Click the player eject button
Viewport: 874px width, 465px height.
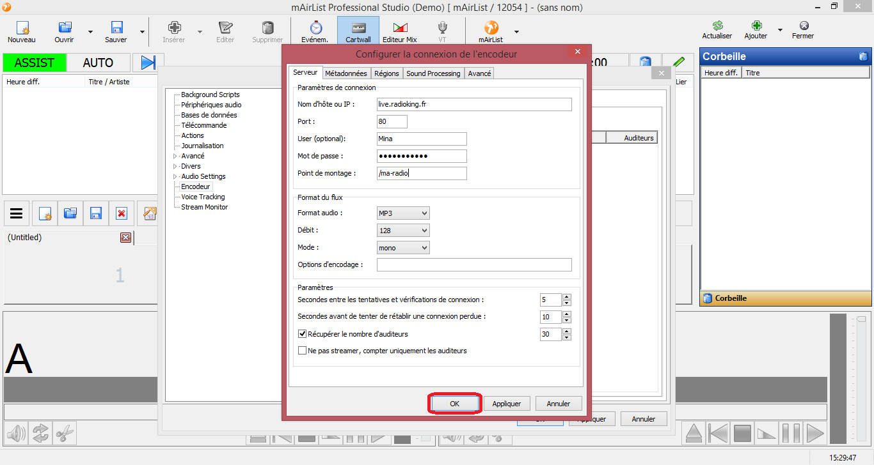(x=694, y=434)
